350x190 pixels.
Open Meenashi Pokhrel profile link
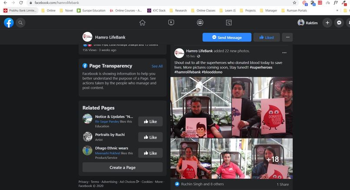pyautogui.click(x=108, y=153)
